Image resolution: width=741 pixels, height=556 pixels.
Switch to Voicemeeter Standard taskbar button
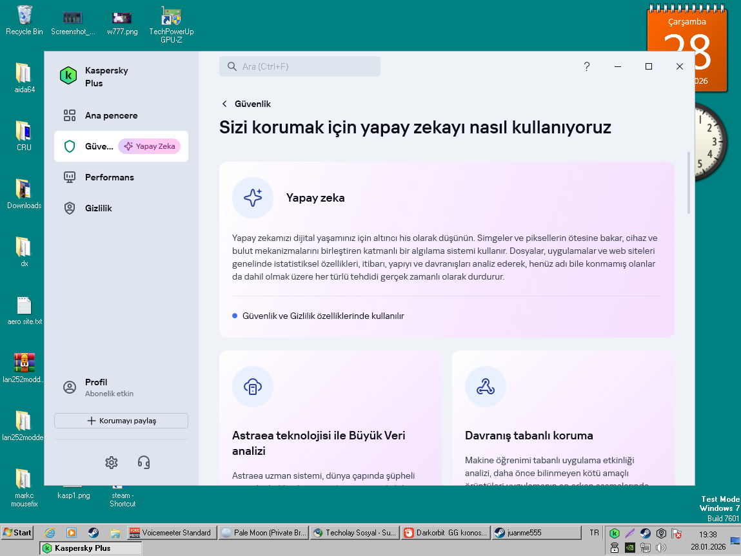(x=172, y=533)
